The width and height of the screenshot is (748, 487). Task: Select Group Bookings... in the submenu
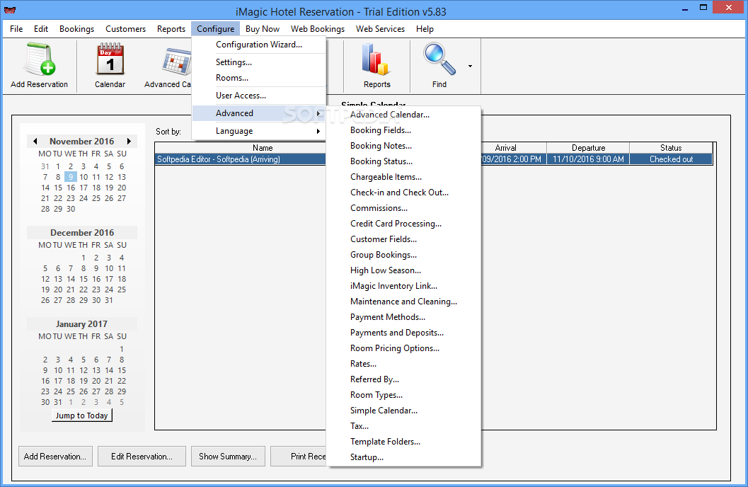pyautogui.click(x=403, y=255)
